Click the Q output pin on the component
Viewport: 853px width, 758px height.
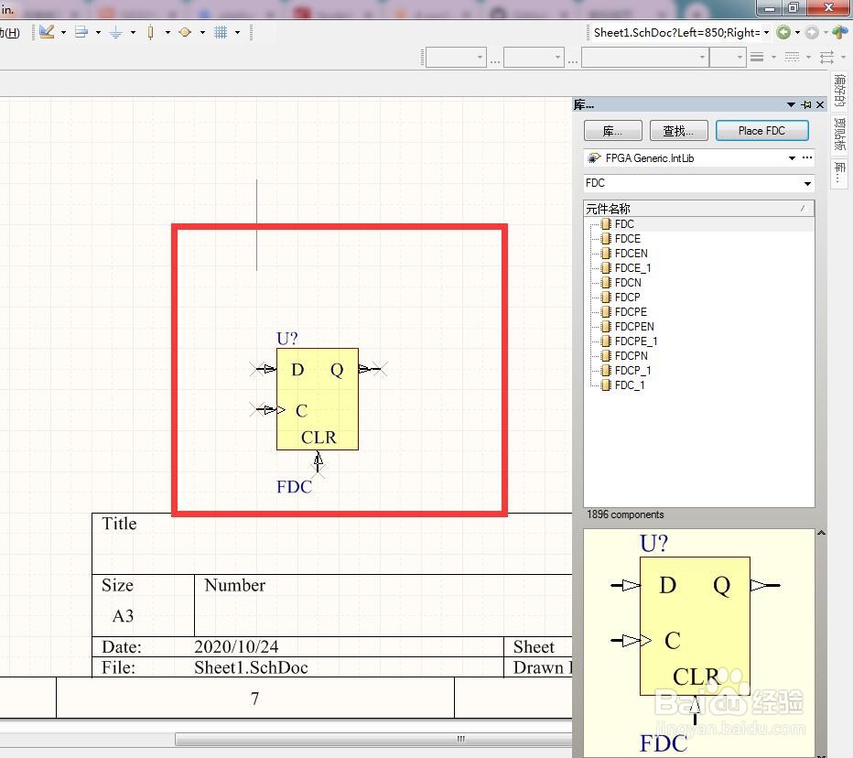point(373,369)
